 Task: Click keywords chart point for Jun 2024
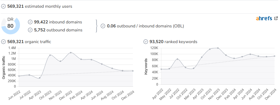coord(250,54)
